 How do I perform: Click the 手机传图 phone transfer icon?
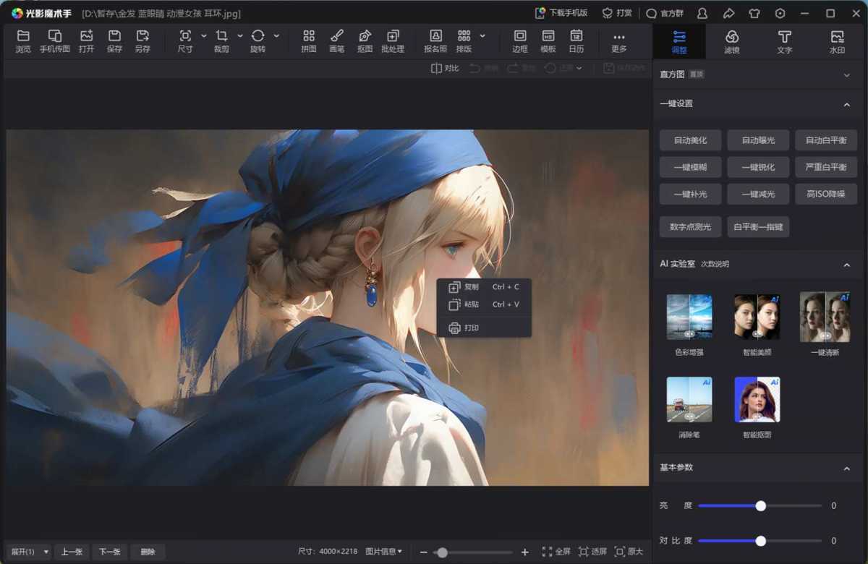click(55, 40)
